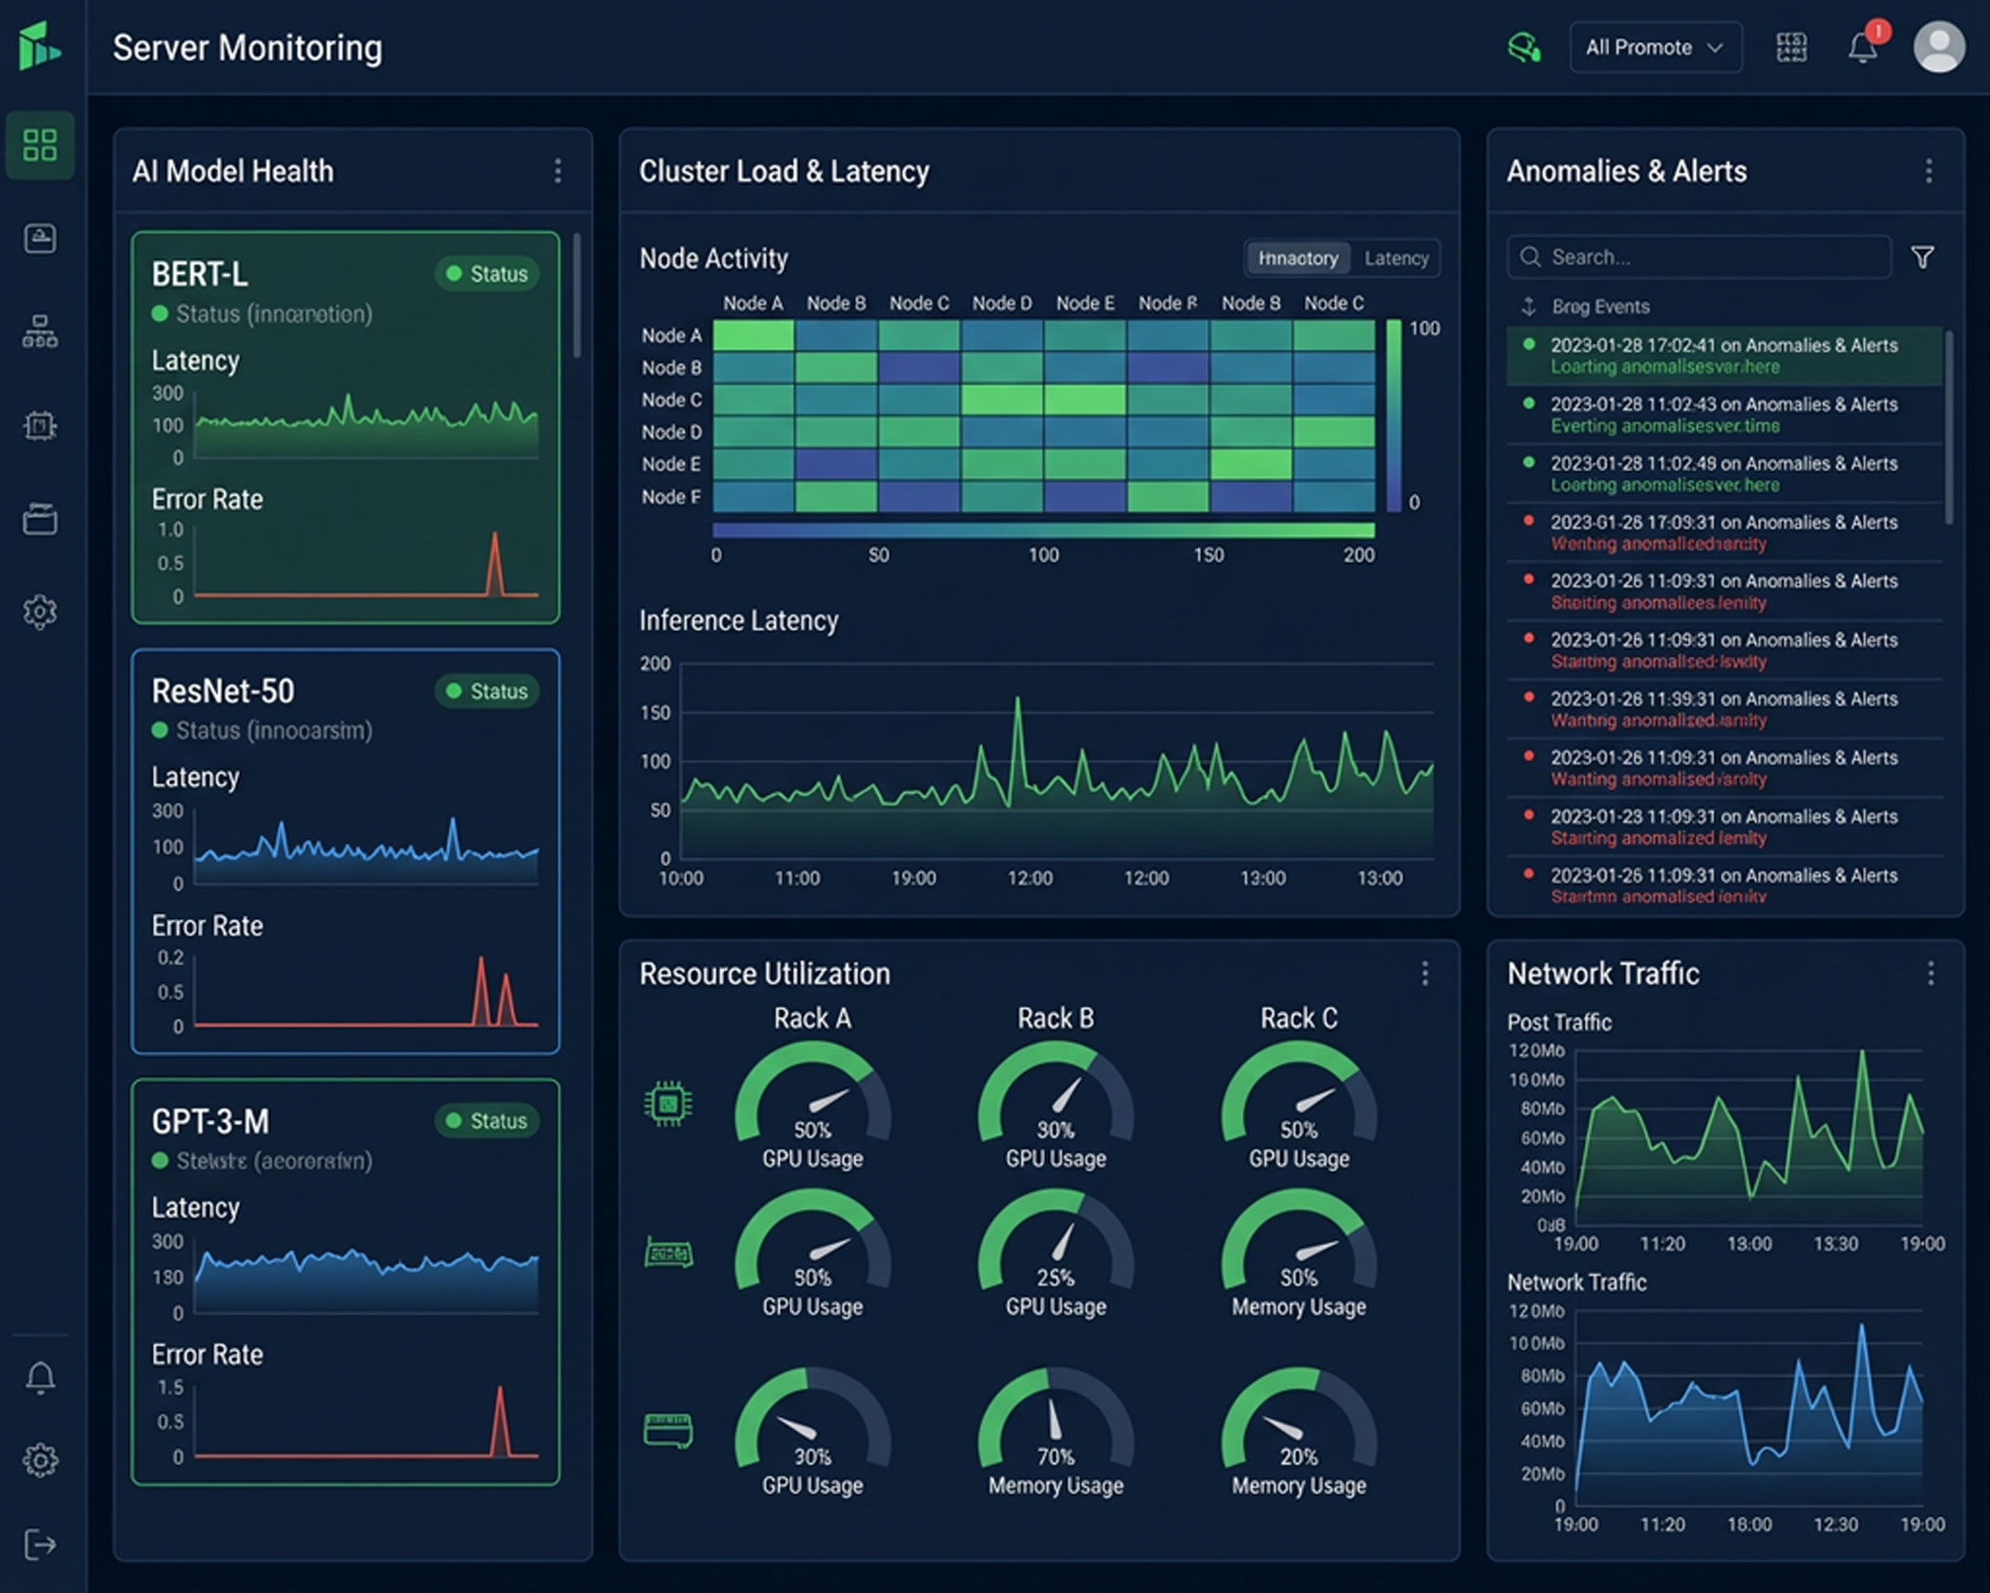1990x1593 pixels.
Task: Click the dashboard grid icon in sidebar
Action: click(40, 145)
